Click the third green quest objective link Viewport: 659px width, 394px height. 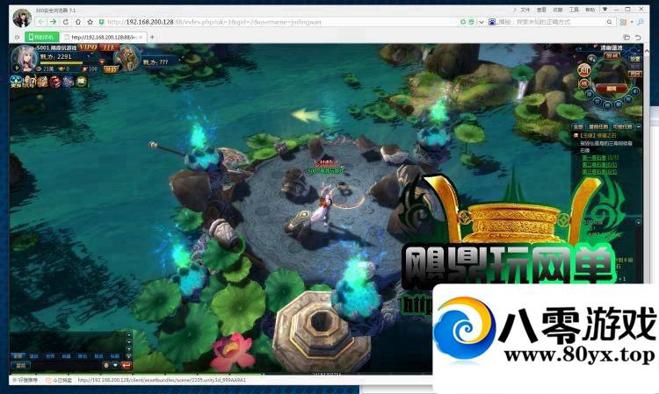point(599,172)
